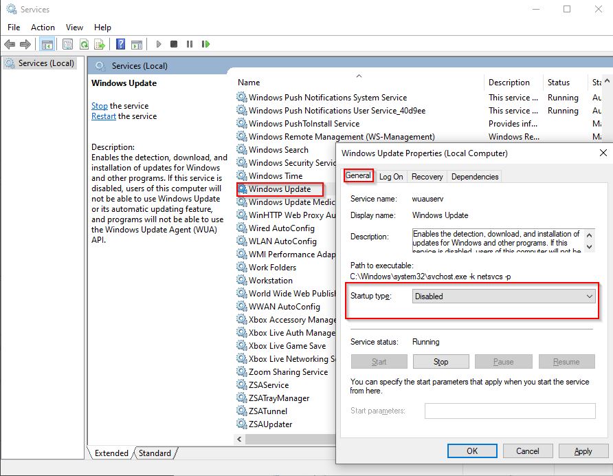Click the services list scroll-up arrow
This screenshot has width=613, height=476.
(607, 81)
